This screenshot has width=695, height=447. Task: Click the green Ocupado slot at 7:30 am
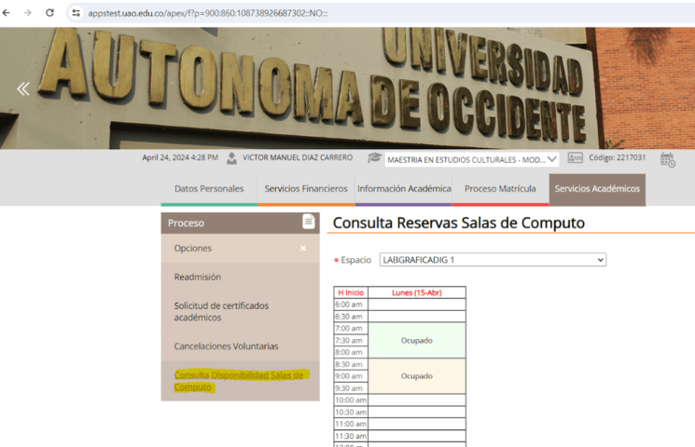tap(417, 340)
